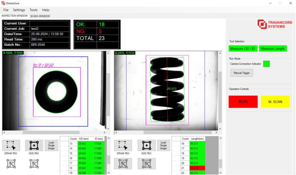296x175 pixels.
Task: Open the File menu
Action: click(x=6, y=10)
